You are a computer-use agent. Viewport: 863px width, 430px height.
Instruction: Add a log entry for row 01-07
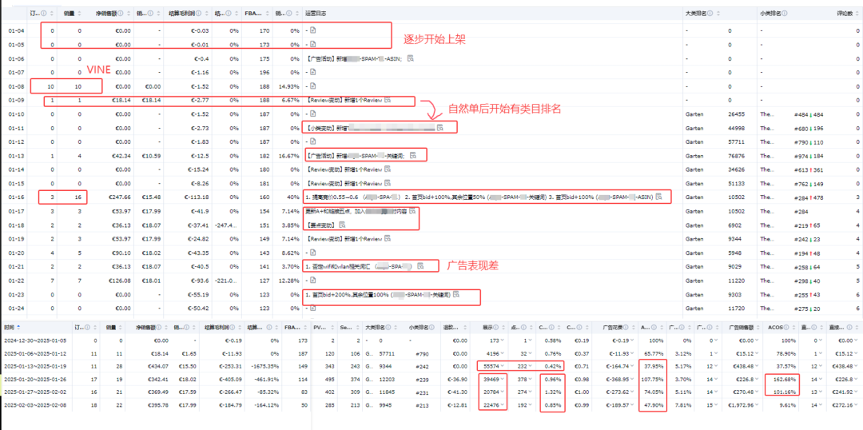313,72
